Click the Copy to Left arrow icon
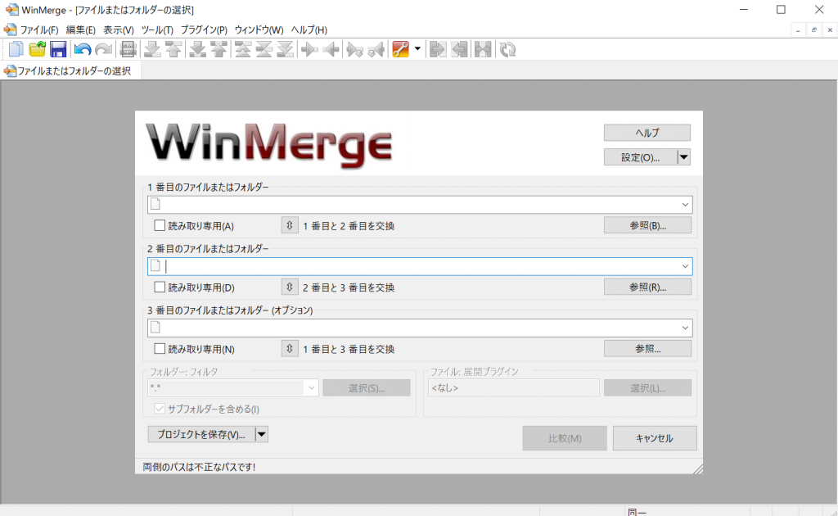This screenshot has width=838, height=516. point(331,50)
